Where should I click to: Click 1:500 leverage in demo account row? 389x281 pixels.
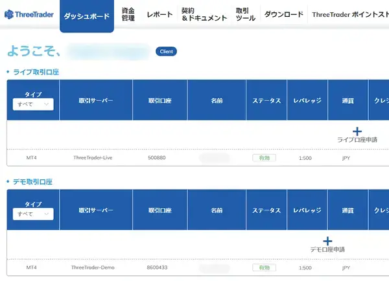pyautogui.click(x=305, y=268)
